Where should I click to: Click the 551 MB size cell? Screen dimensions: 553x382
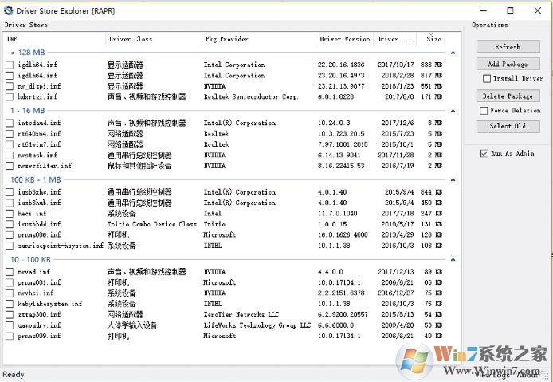431,86
